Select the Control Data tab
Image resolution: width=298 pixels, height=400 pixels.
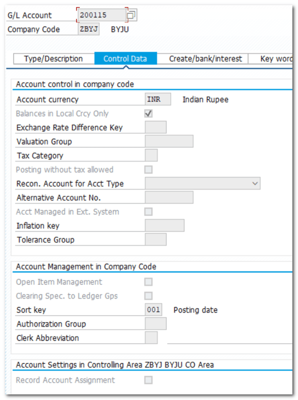tap(125, 59)
